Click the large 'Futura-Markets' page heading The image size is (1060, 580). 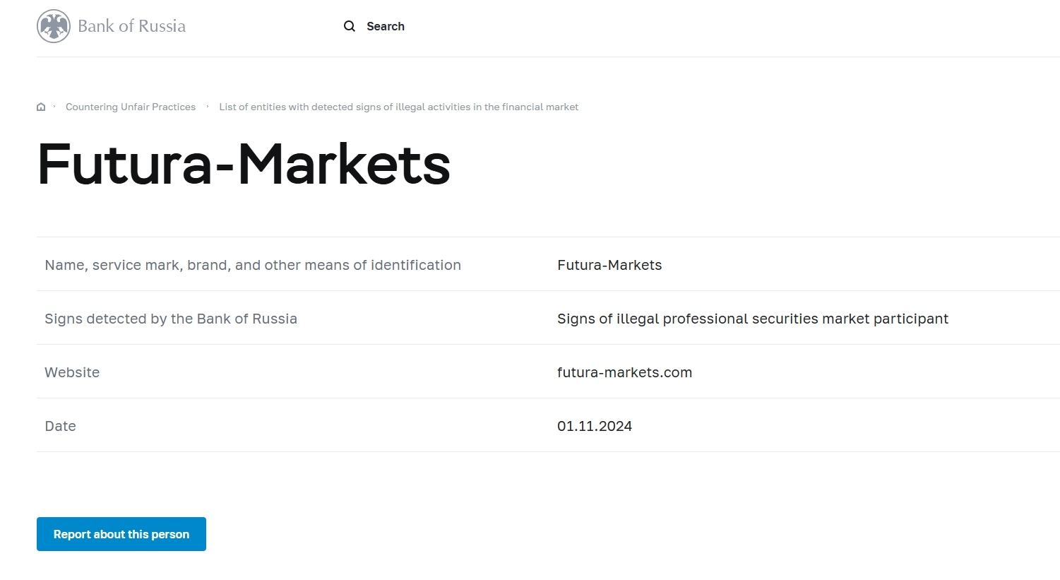click(x=244, y=165)
